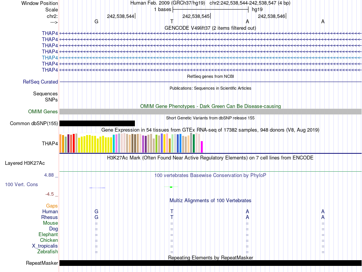Click the Rhesus row T base in Multiz
362x272 pixels.
pyautogui.click(x=172, y=217)
